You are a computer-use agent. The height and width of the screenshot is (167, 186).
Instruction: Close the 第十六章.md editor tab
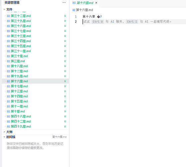[96, 3]
